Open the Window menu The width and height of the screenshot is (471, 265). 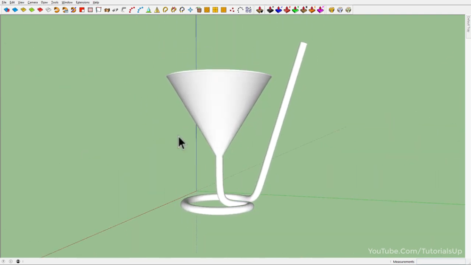tap(67, 2)
